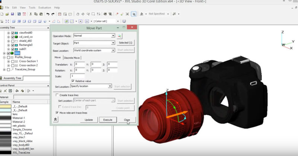Image resolution: width=298 pixels, height=156 pixels.
Task: Switch to the Discrete Move tab
Action: (x=72, y=58)
